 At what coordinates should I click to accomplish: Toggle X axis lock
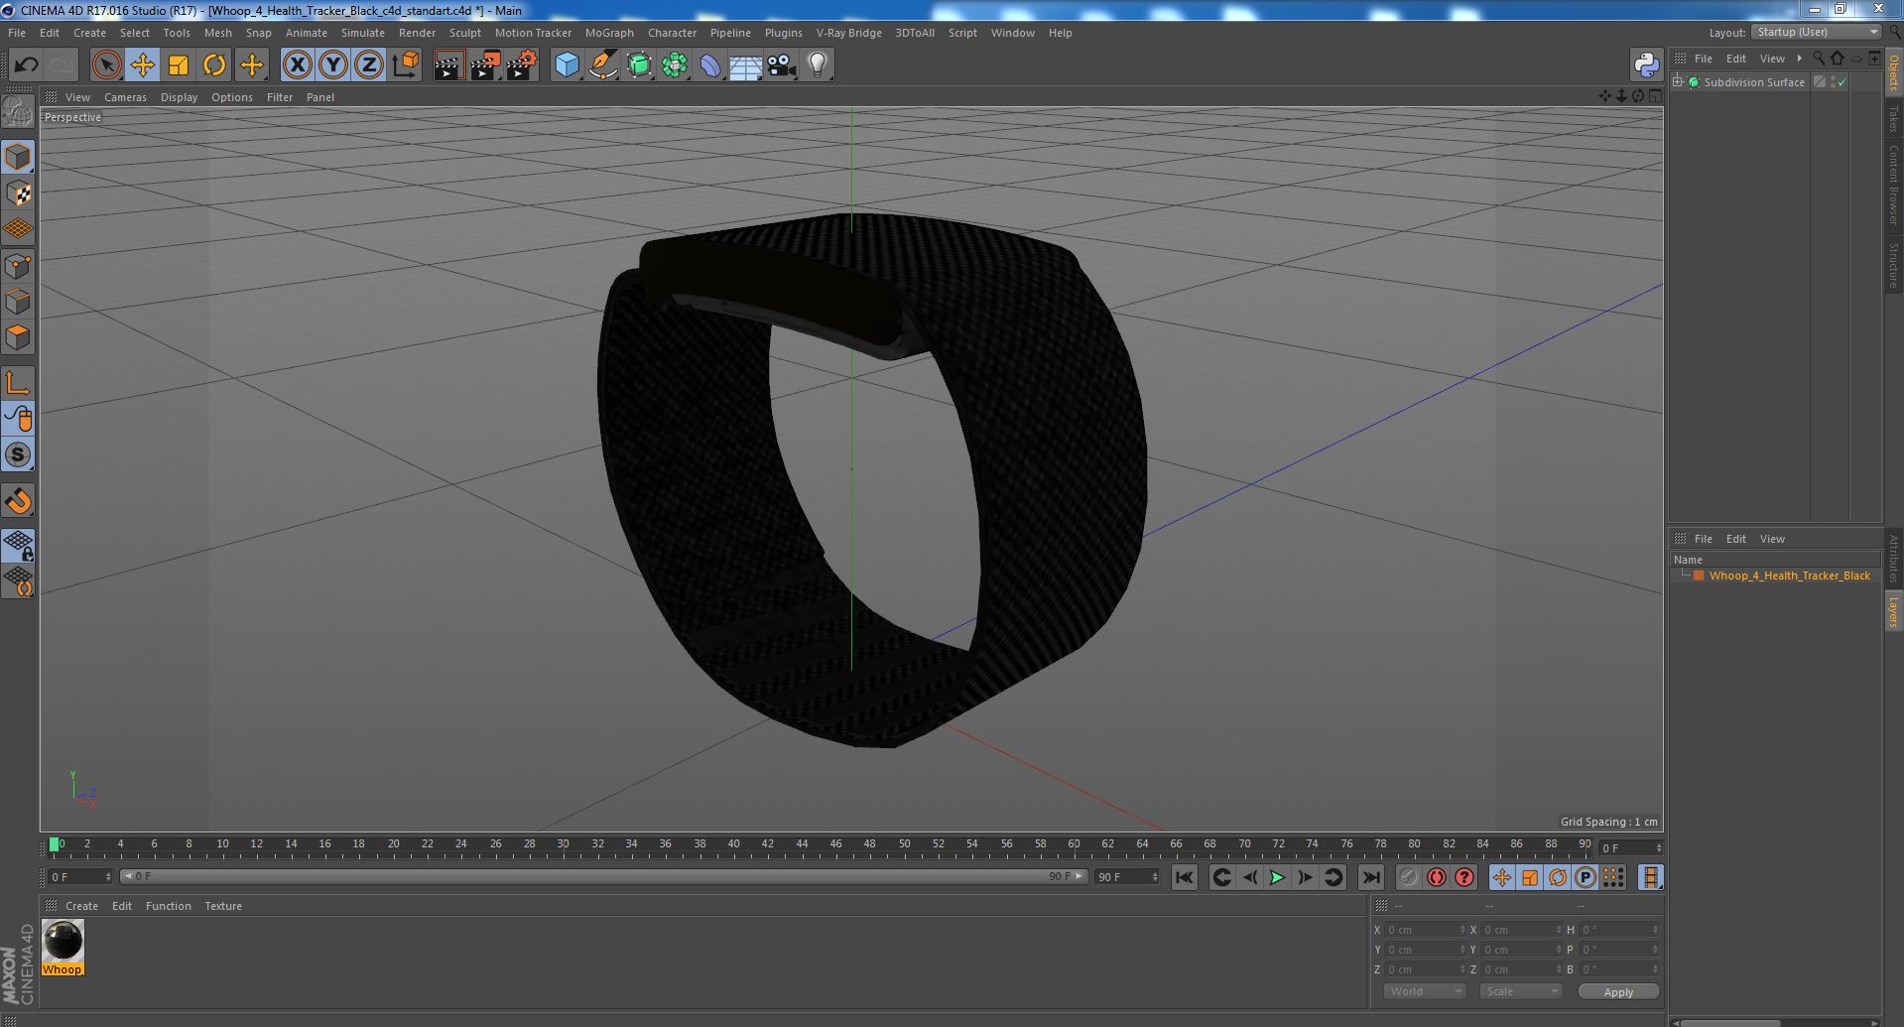[297, 65]
